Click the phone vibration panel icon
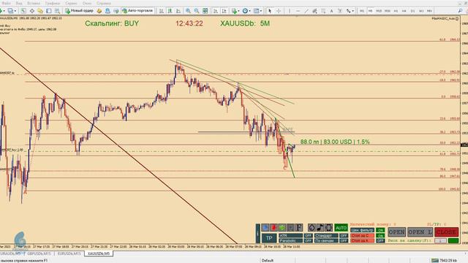 click(328, 227)
